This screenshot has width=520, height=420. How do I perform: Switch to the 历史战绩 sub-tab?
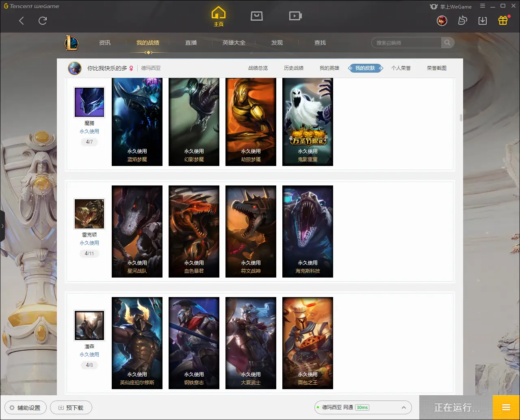[x=294, y=68]
